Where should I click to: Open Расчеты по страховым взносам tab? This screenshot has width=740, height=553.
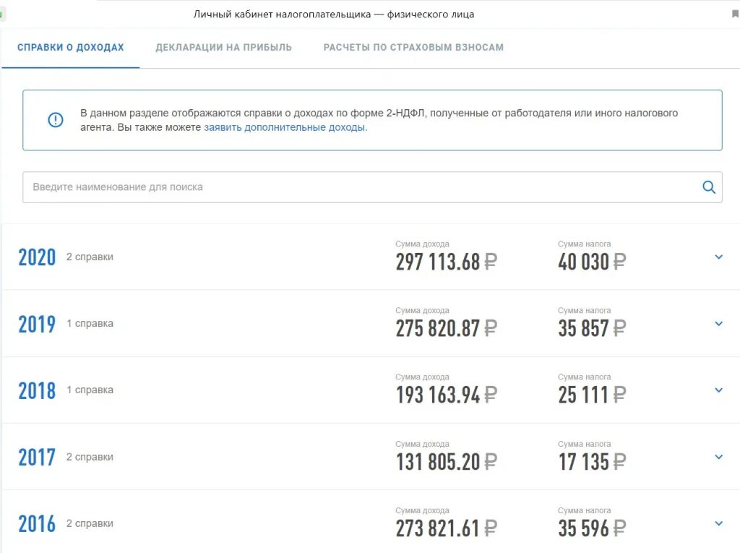click(x=413, y=47)
